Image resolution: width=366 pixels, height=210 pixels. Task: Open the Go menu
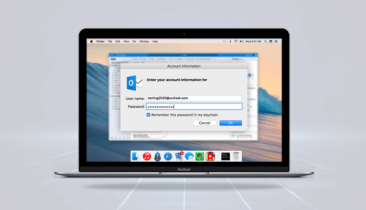pyautogui.click(x=134, y=41)
